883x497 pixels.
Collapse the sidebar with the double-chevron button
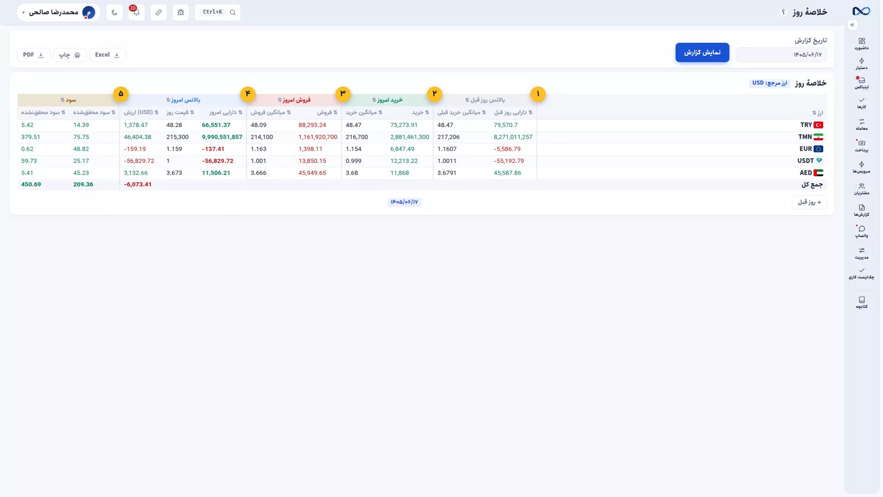pos(852,25)
